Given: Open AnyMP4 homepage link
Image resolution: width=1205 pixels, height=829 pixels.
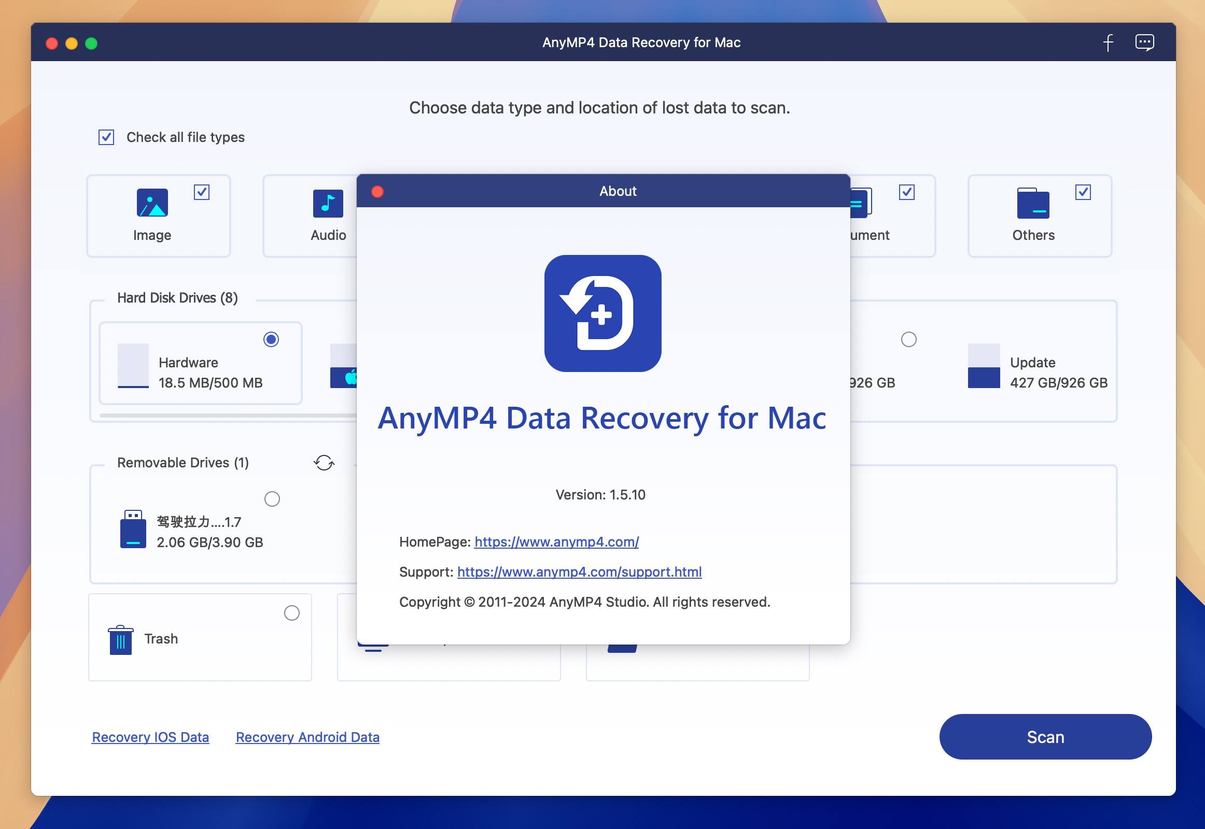Looking at the screenshot, I should (x=556, y=541).
